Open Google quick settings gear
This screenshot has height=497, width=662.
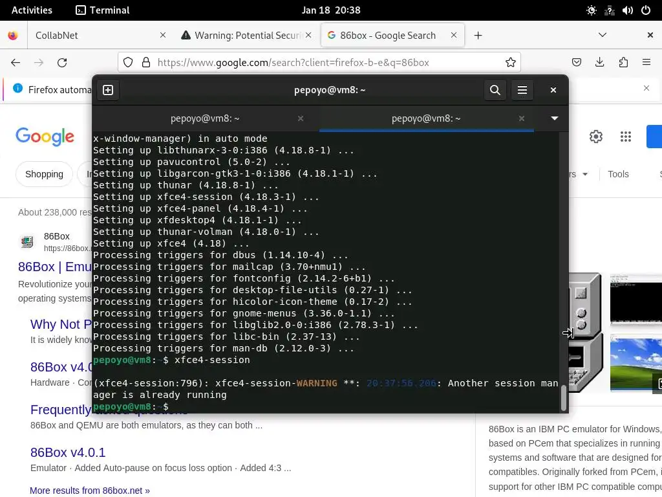[x=595, y=137]
